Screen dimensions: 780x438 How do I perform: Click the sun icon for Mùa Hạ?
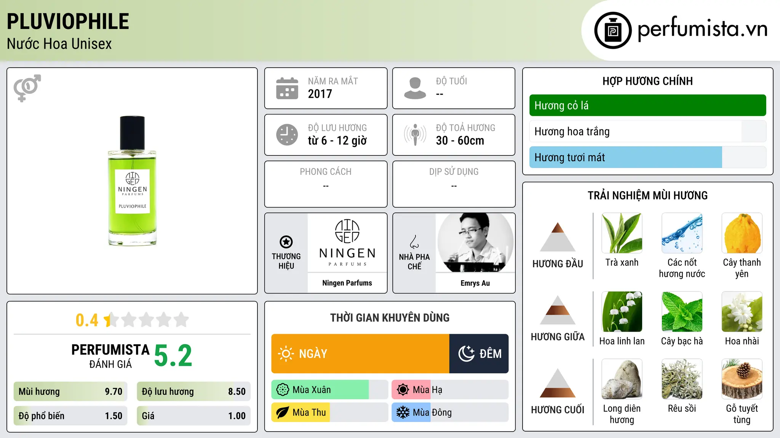[403, 390]
